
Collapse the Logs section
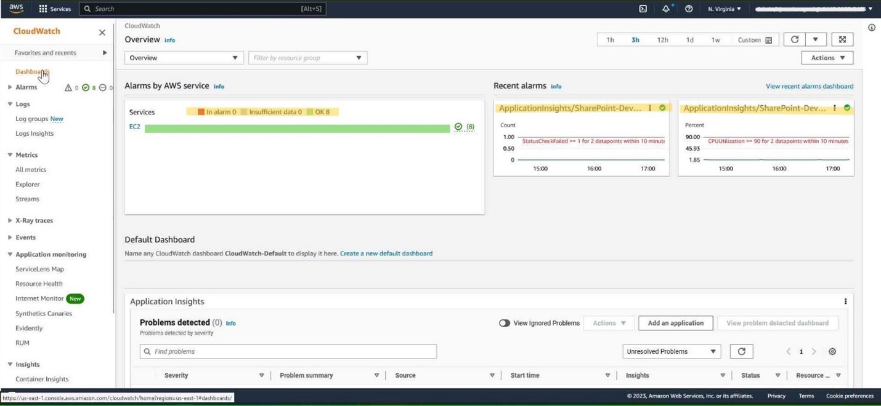tap(10, 104)
